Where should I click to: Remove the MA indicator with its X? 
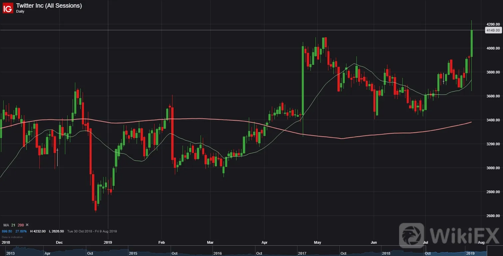click(27, 225)
